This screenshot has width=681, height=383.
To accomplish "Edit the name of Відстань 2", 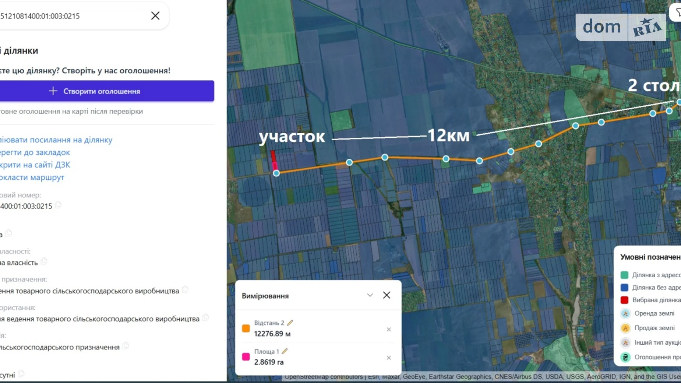I will point(290,323).
